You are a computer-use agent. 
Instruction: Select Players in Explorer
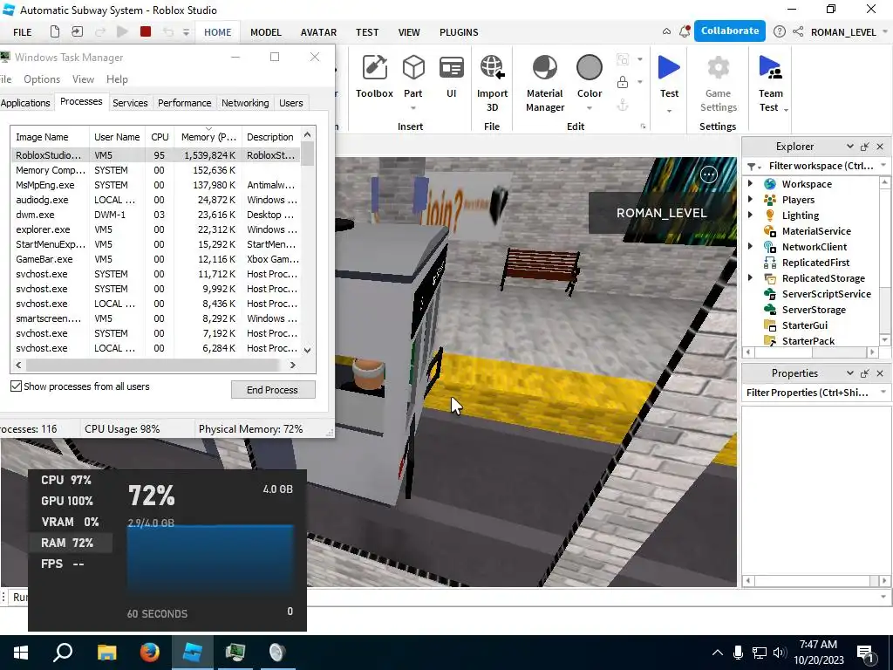(x=798, y=200)
